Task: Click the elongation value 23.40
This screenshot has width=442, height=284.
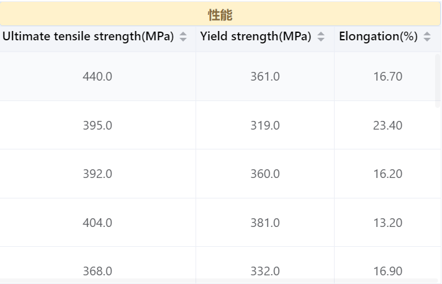Action: coord(387,125)
